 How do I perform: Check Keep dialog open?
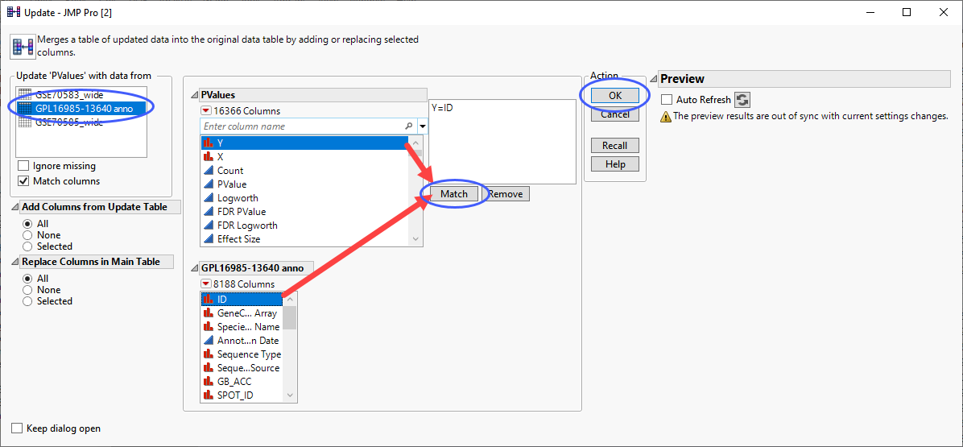click(x=17, y=428)
